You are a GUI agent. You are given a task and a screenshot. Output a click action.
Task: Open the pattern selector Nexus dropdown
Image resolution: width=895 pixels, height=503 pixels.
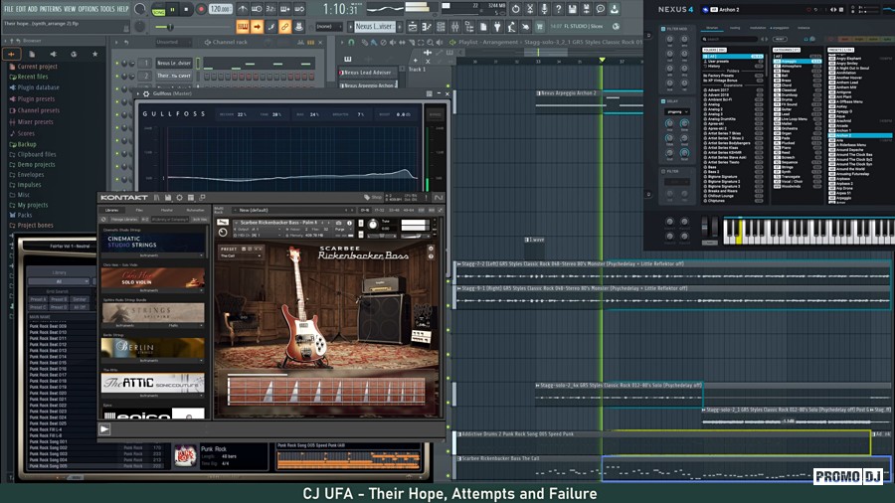[374, 27]
